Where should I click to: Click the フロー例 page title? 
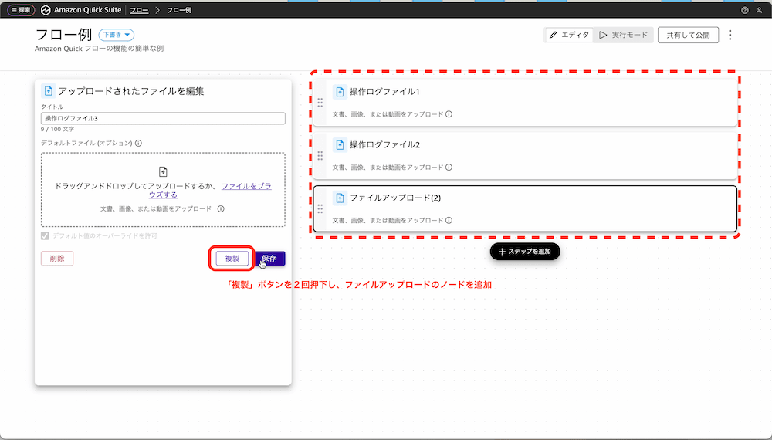pyautogui.click(x=63, y=35)
